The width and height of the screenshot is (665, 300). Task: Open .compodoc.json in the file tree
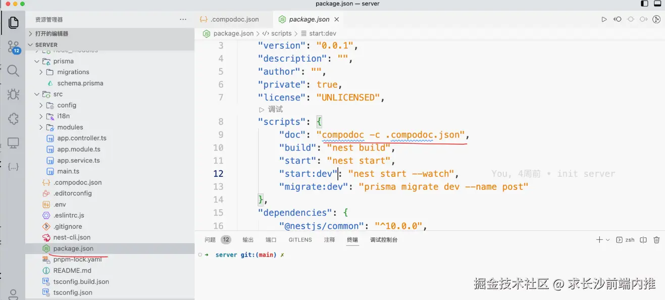pos(78,182)
